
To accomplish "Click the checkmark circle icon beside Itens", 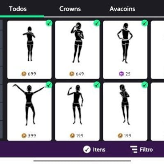I will pos(87,149).
